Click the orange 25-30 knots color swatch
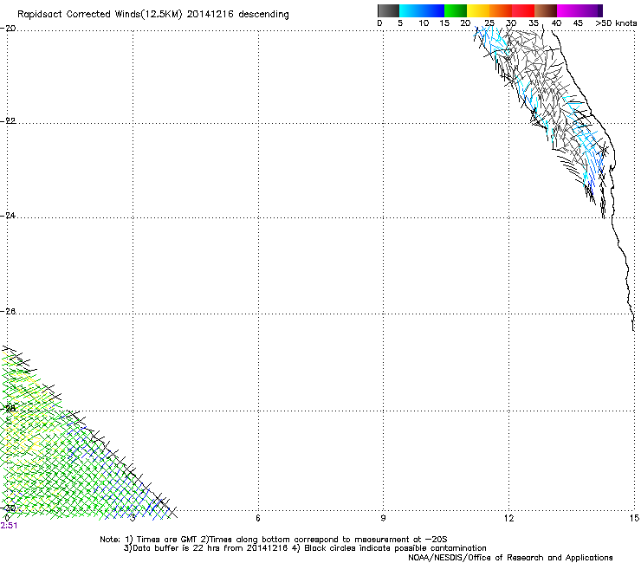This screenshot has width=641, height=563. coord(501,10)
